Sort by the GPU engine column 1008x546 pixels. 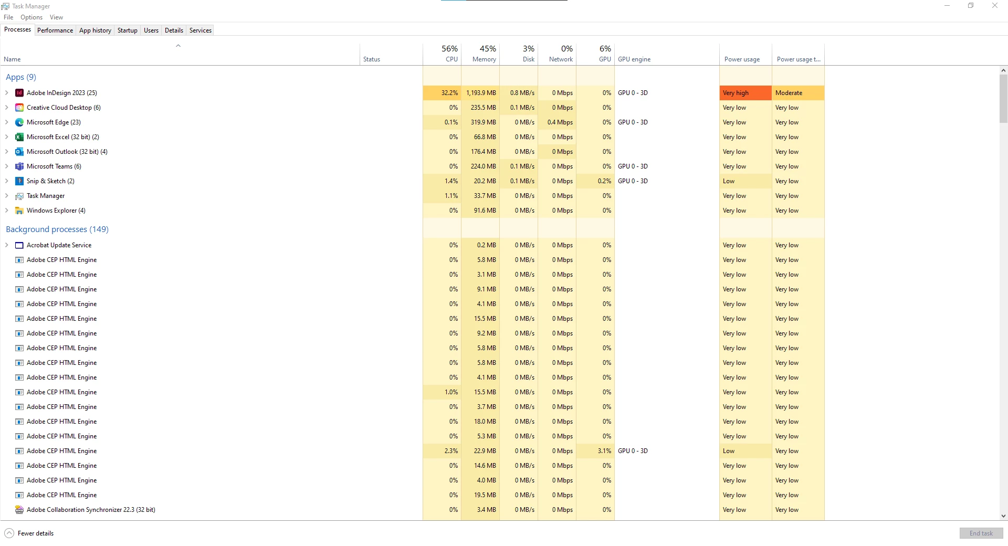pos(667,54)
